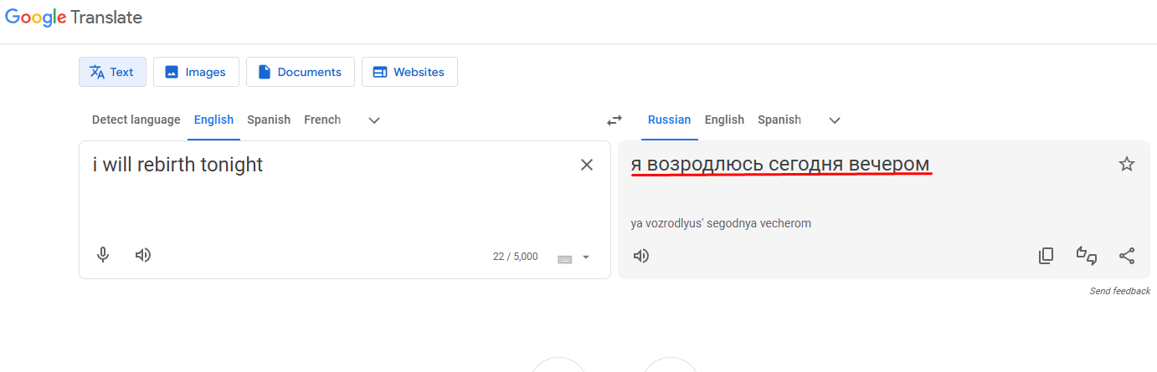Listen to the source text audio
This screenshot has height=372, width=1157.
click(143, 255)
